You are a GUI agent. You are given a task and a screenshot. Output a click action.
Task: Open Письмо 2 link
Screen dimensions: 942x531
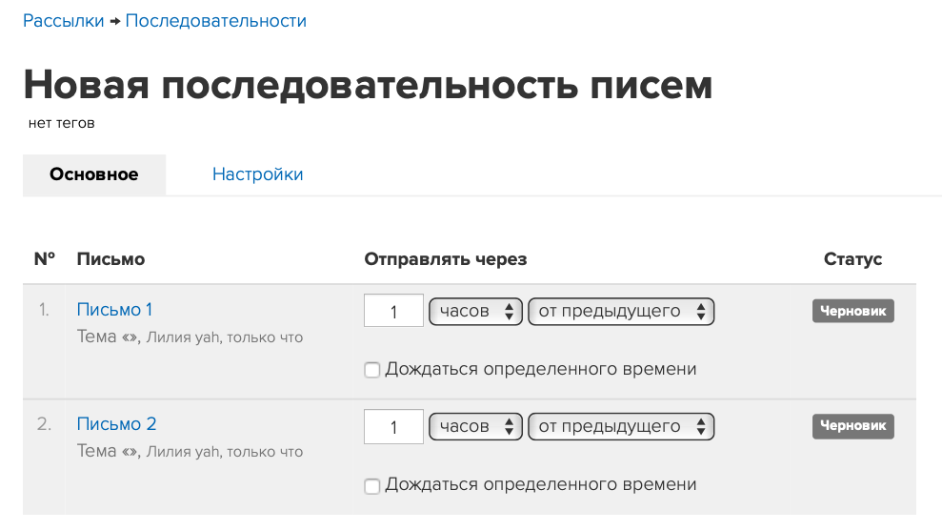(116, 424)
